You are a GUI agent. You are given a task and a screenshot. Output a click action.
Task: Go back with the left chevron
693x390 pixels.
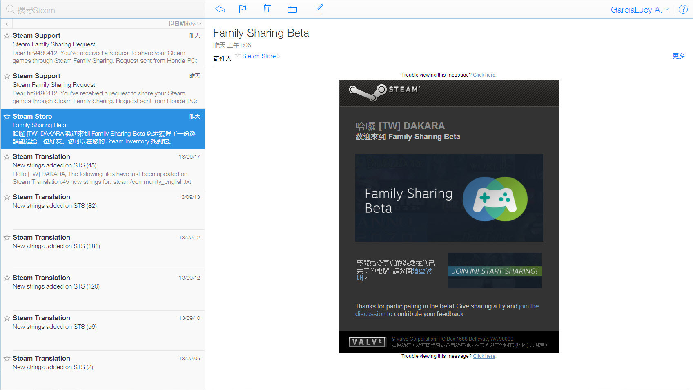[x=7, y=24]
